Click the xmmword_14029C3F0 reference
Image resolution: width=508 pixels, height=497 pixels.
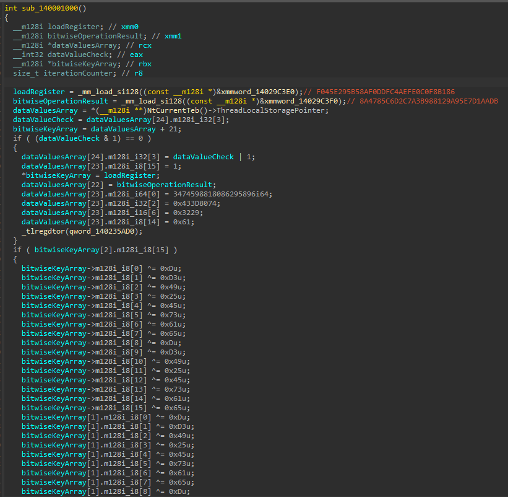[301, 101]
